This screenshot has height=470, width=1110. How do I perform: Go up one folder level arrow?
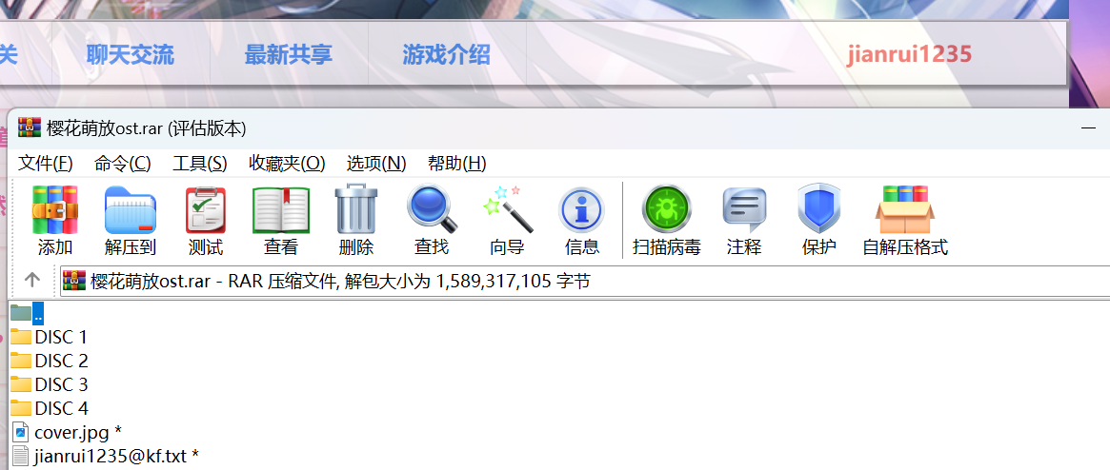[31, 280]
